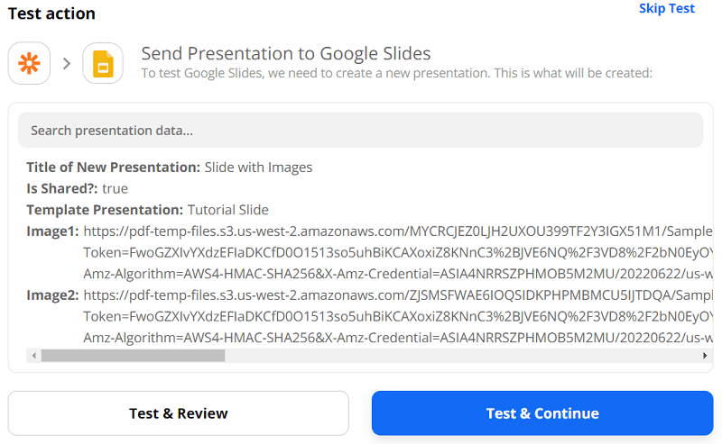Click the Send Presentation to Google Slides title
The width and height of the screenshot is (722, 444).
click(x=286, y=53)
